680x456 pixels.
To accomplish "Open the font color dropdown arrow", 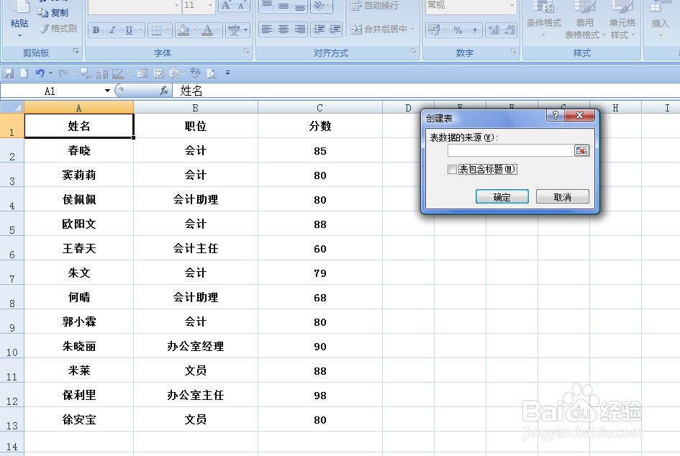I will click(218, 30).
